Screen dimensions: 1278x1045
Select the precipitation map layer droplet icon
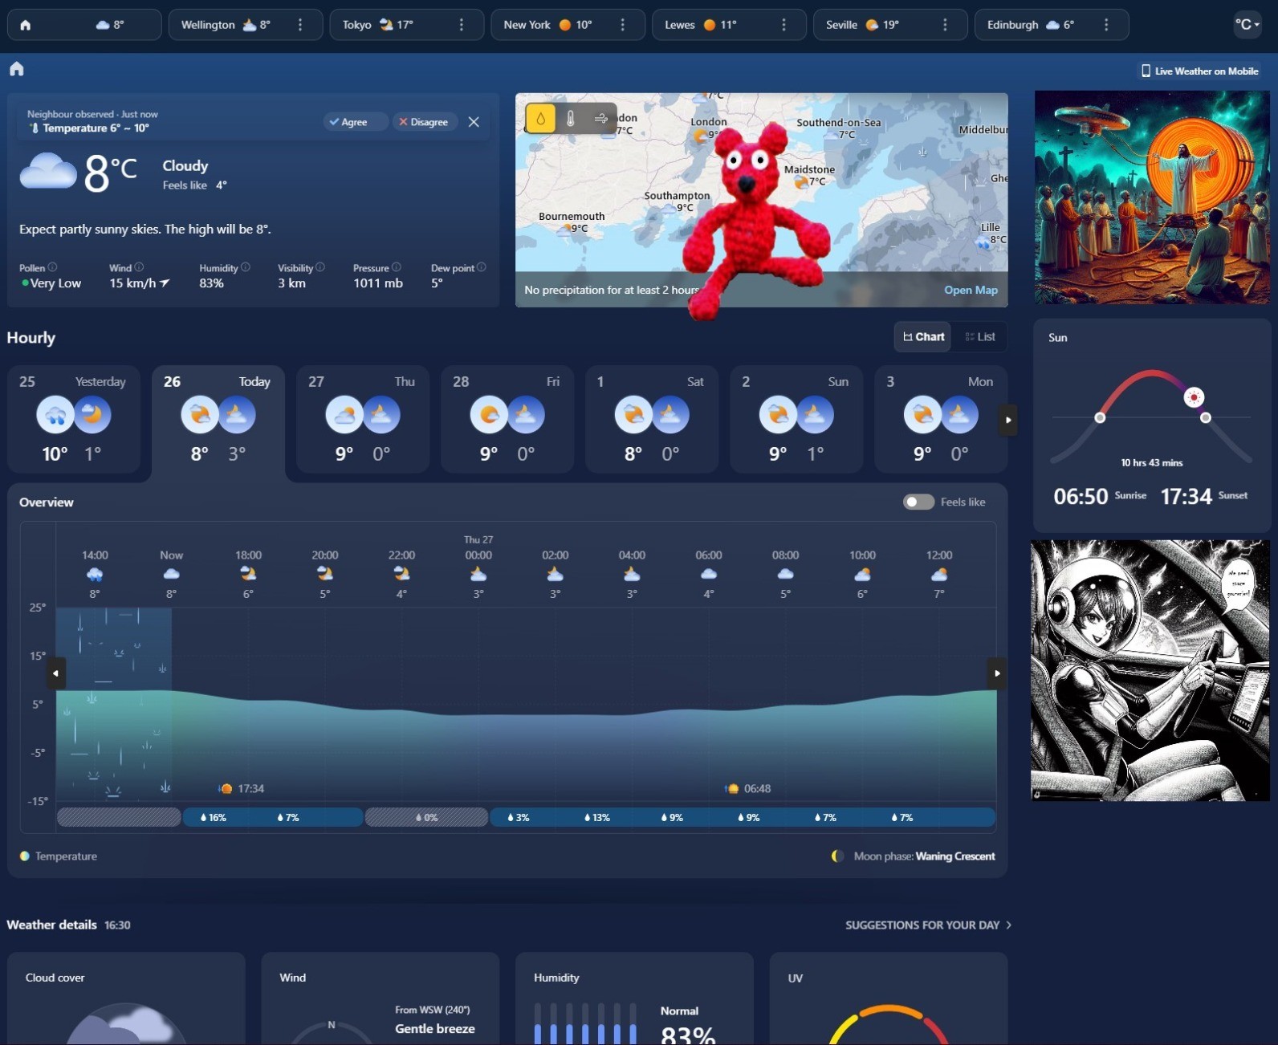[540, 119]
